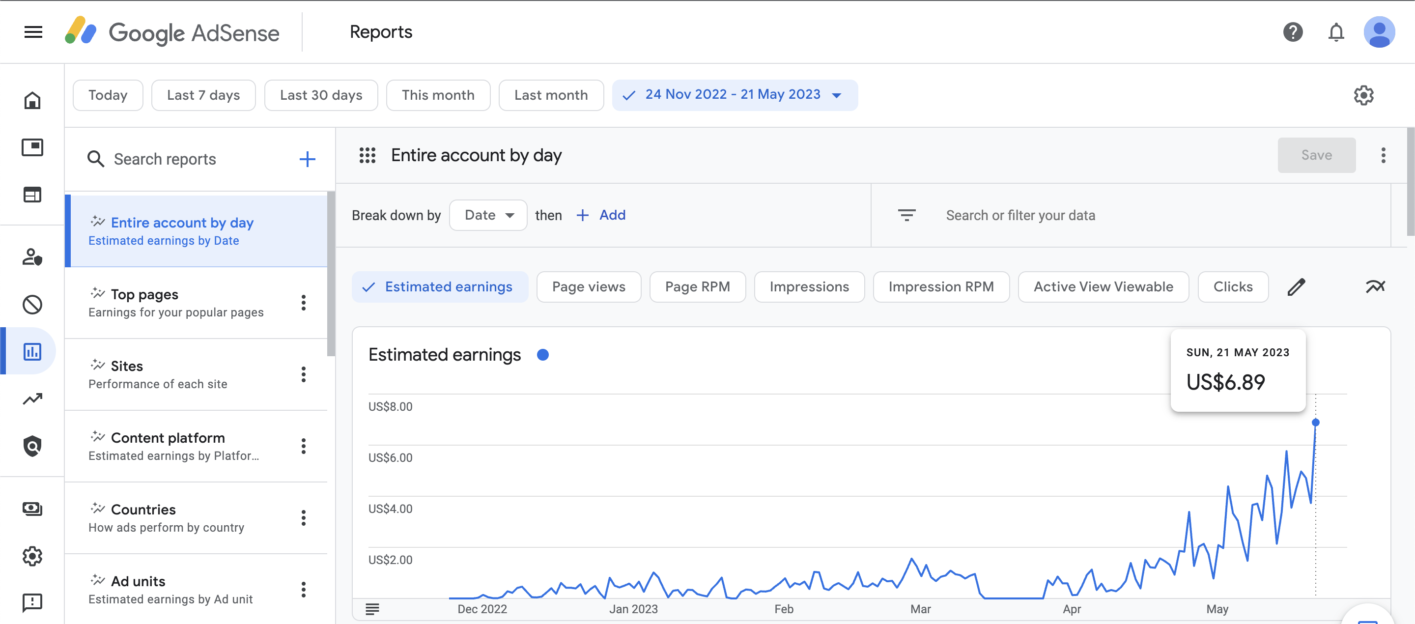Screen dimensions: 1415x624
Task: Open the Optimization trending-arrow sidebar icon
Action: pyautogui.click(x=32, y=398)
